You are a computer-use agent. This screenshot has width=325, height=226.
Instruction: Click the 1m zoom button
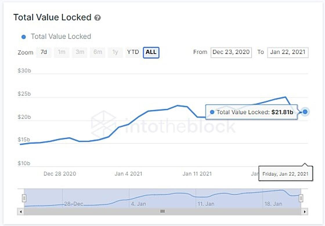62,52
